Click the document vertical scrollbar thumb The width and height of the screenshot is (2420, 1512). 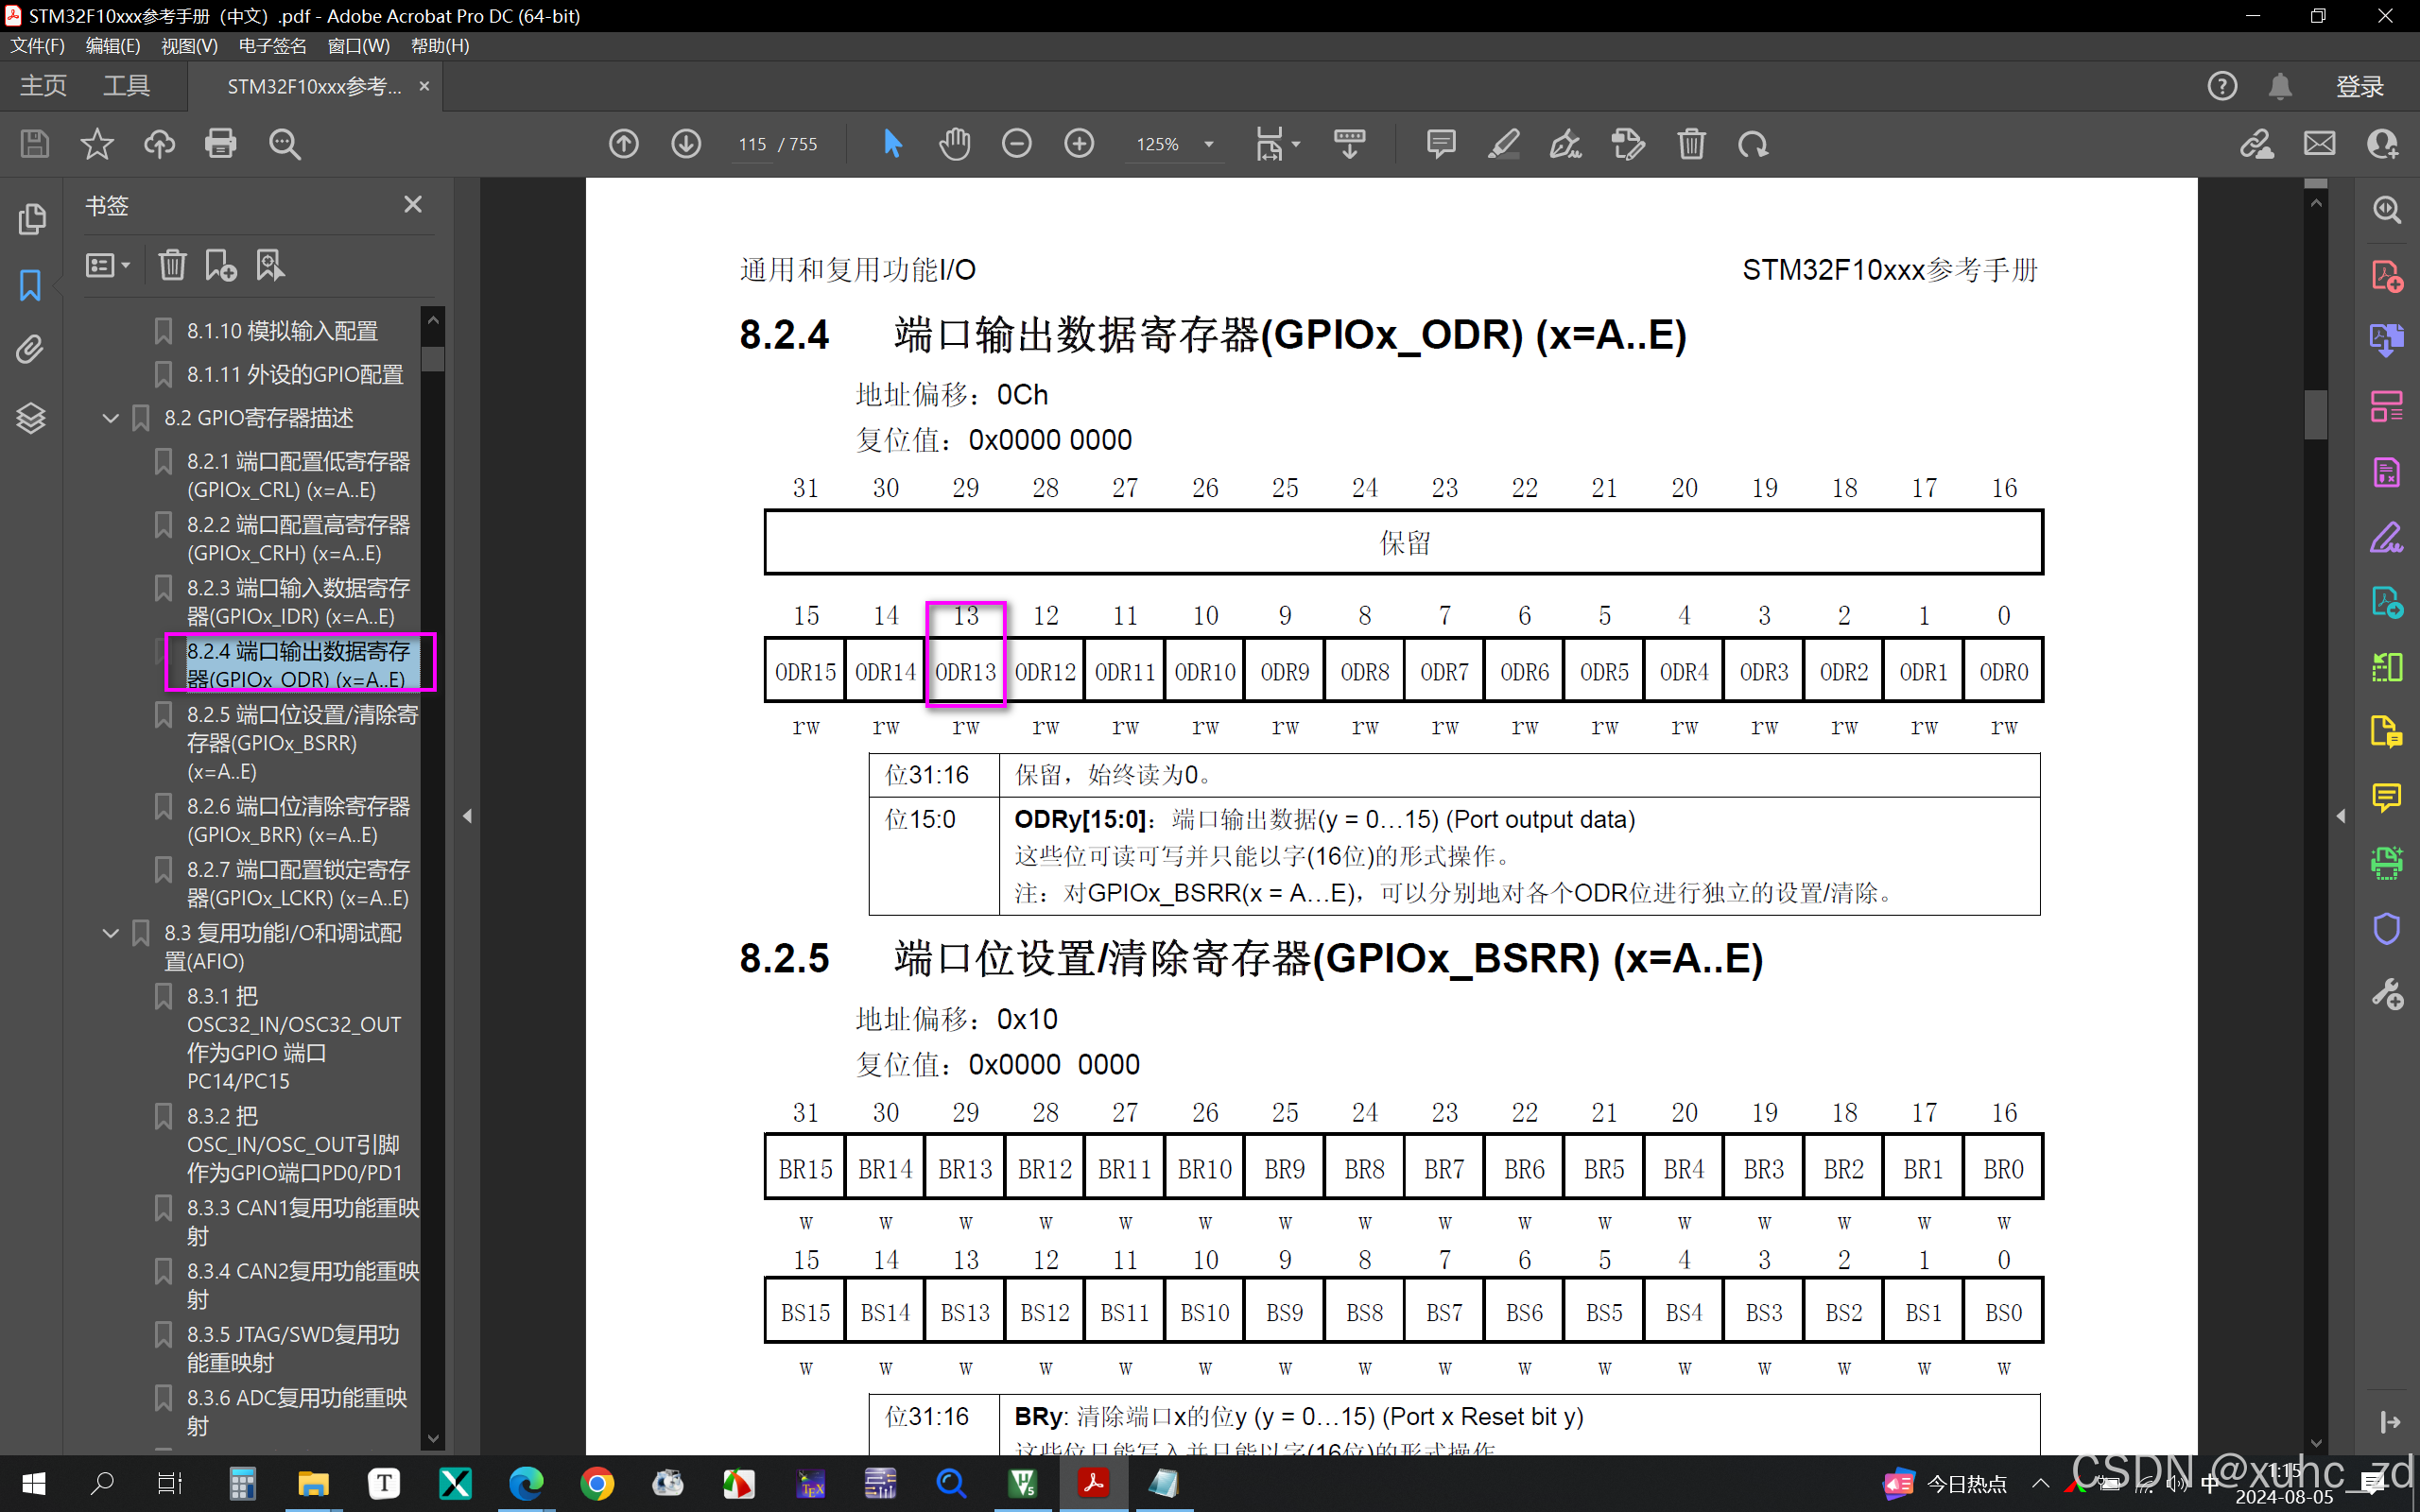click(x=2315, y=414)
